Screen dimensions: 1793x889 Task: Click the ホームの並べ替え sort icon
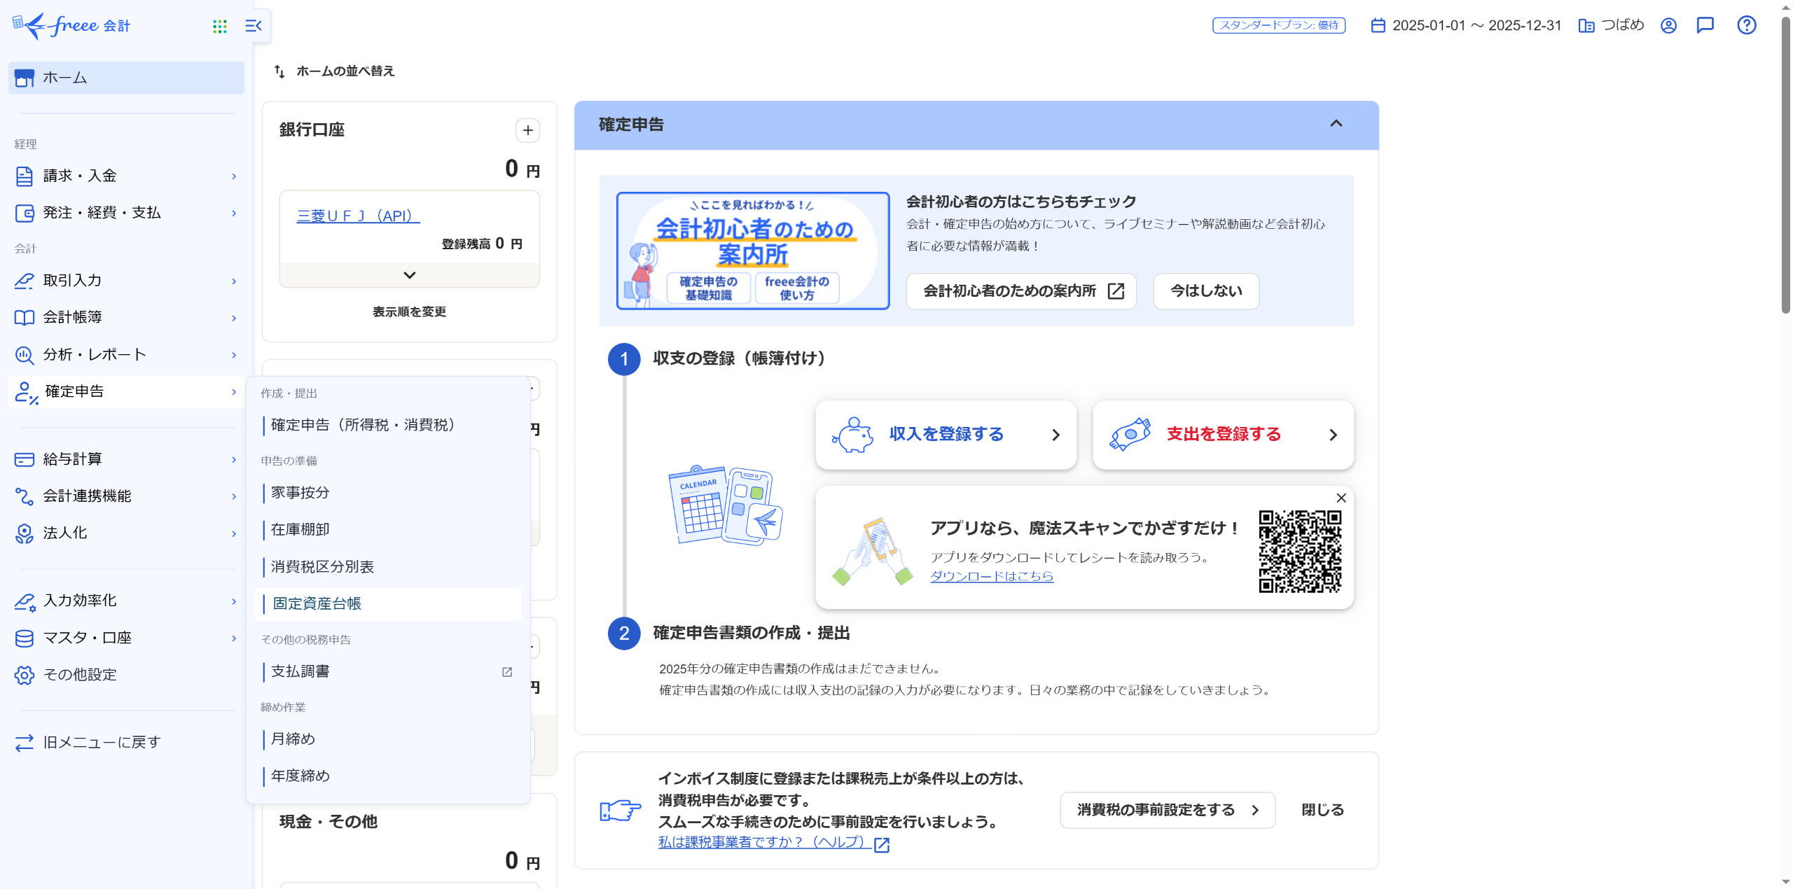[x=279, y=71]
